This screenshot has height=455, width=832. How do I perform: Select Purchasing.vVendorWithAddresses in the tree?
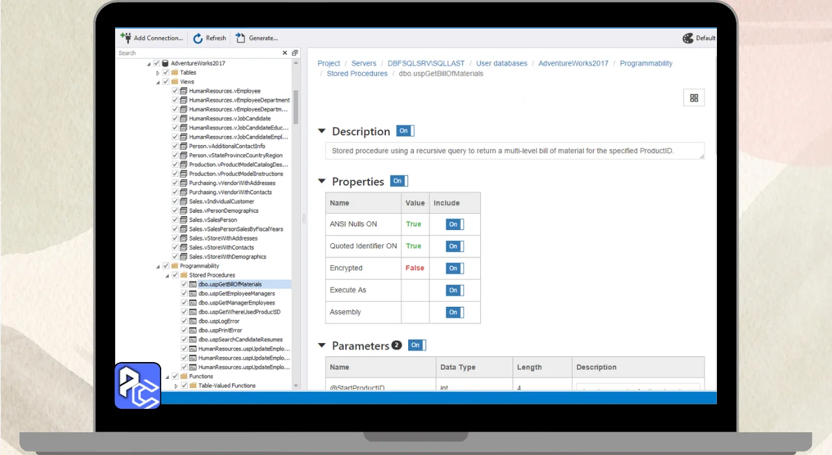tap(232, 183)
